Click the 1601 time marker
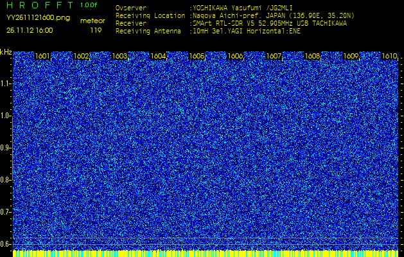This screenshot has height=257, width=404. tap(42, 56)
